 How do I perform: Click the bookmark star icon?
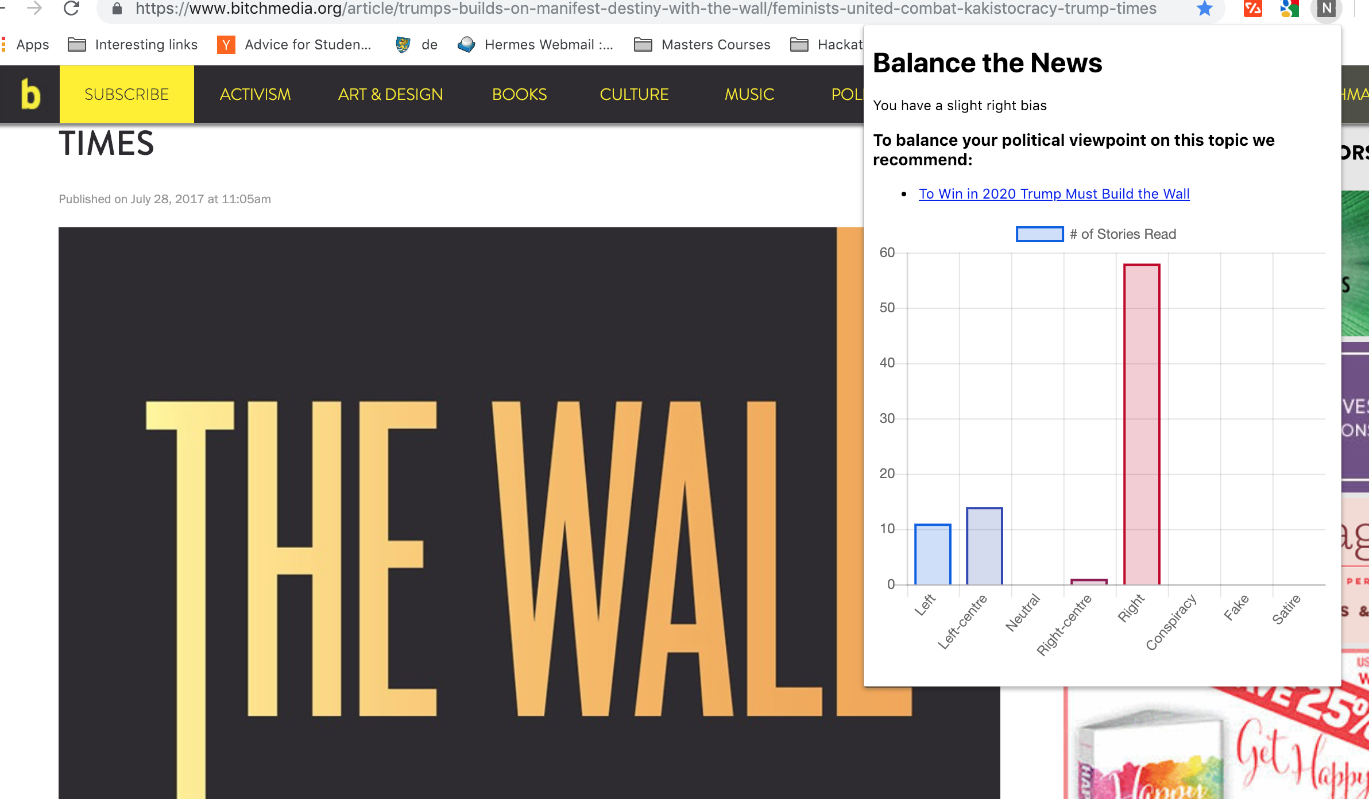point(1205,8)
